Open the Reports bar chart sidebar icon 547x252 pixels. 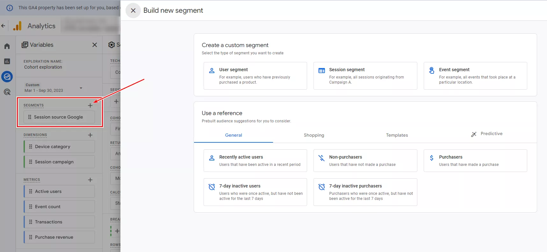click(7, 61)
